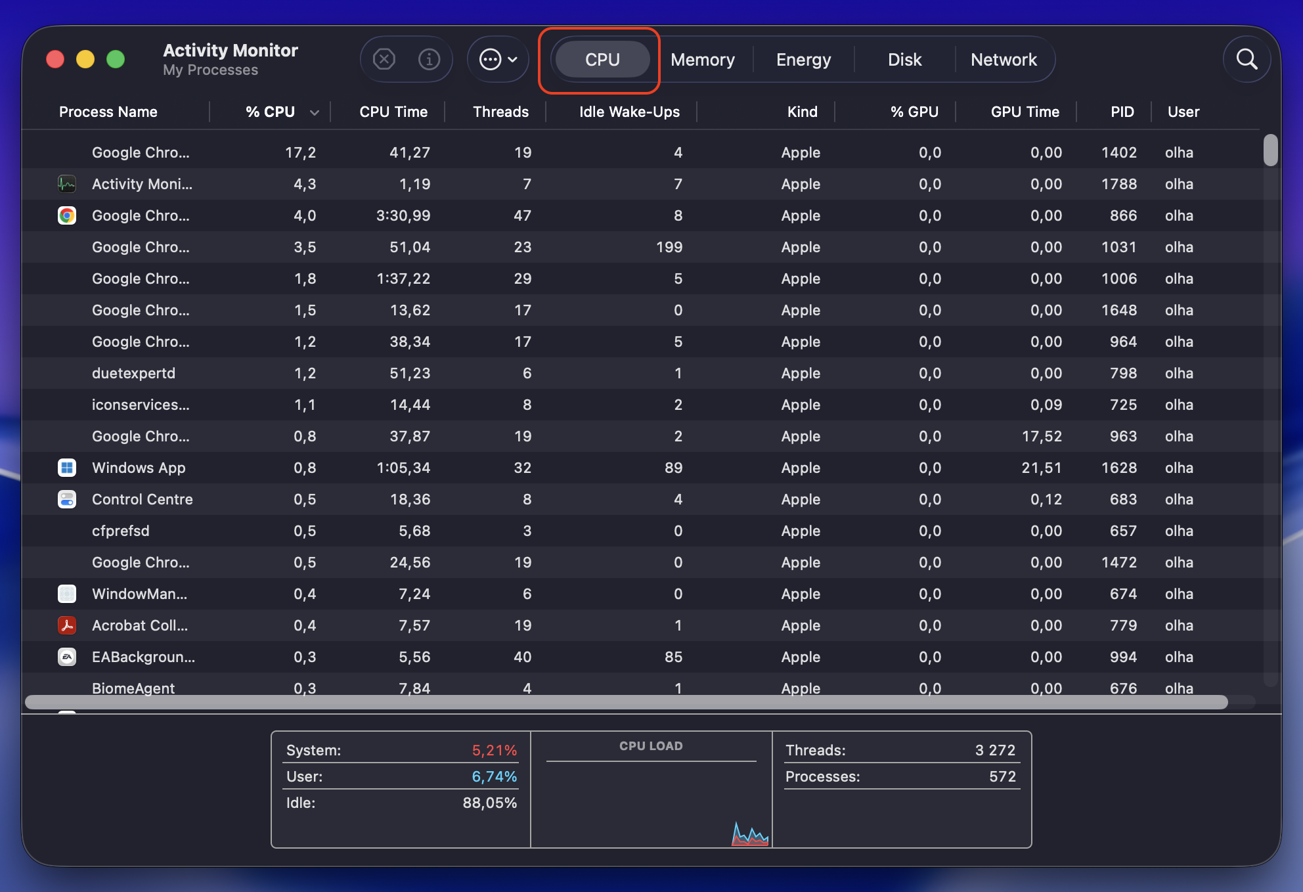Click the Google Chrome colored icon
The height and width of the screenshot is (892, 1303).
tap(67, 215)
